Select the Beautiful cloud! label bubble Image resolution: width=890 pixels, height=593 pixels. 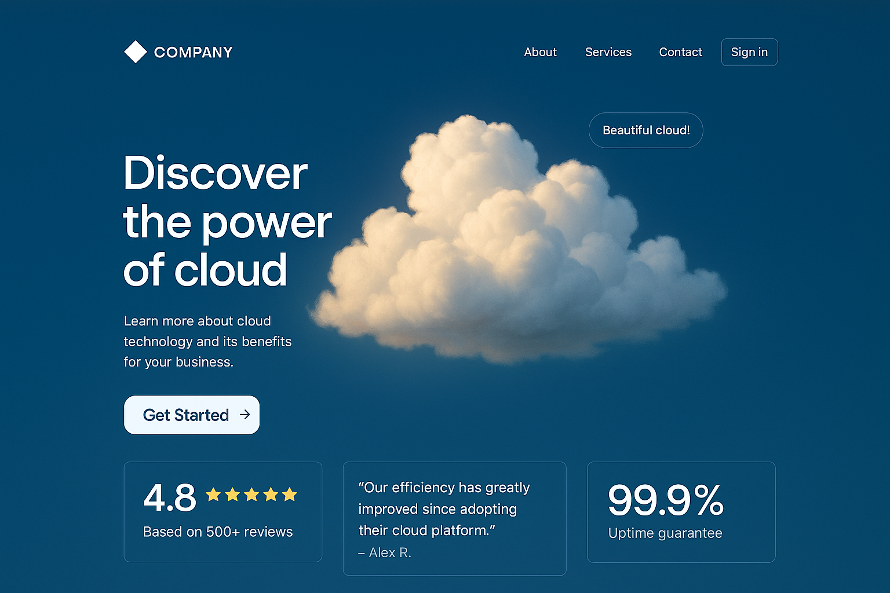coord(645,130)
